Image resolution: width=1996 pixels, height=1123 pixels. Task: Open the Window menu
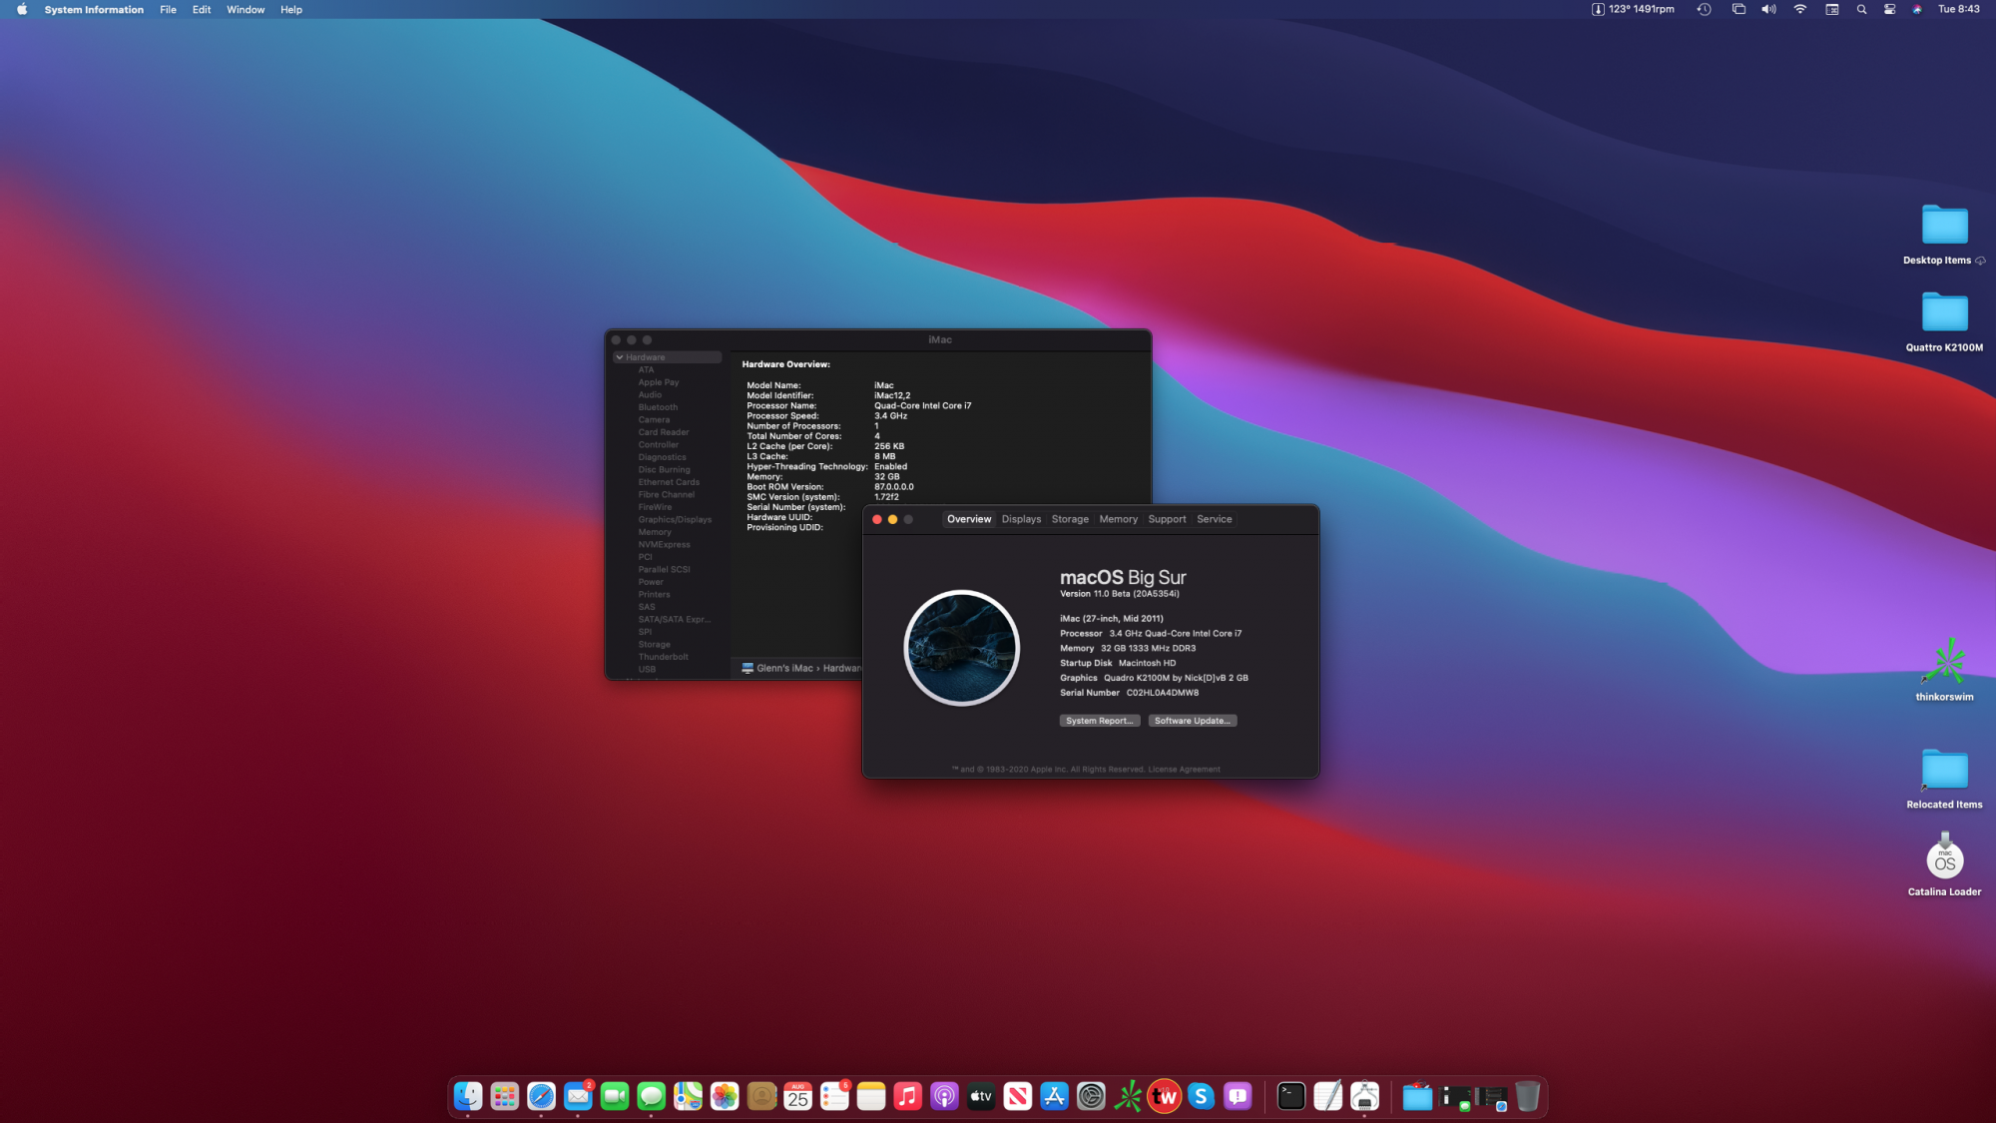tap(246, 9)
